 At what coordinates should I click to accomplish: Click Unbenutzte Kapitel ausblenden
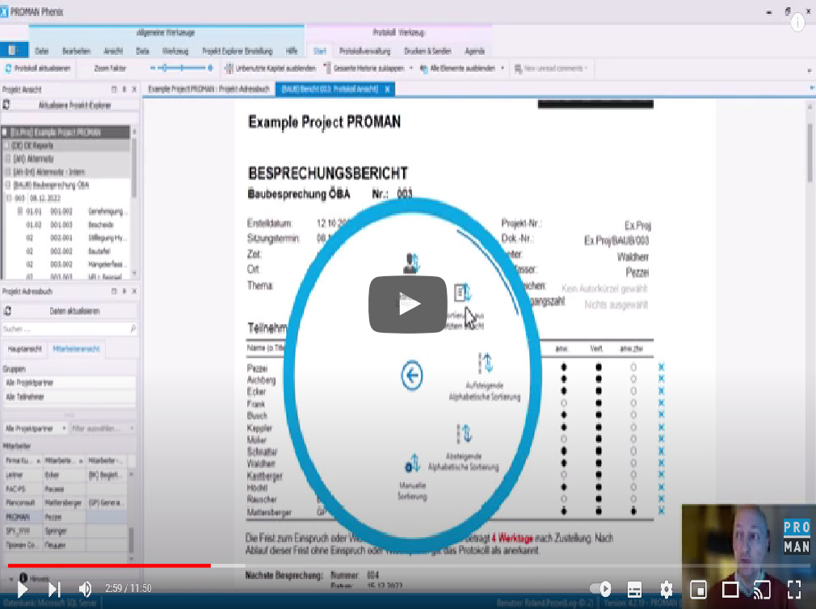pos(270,68)
